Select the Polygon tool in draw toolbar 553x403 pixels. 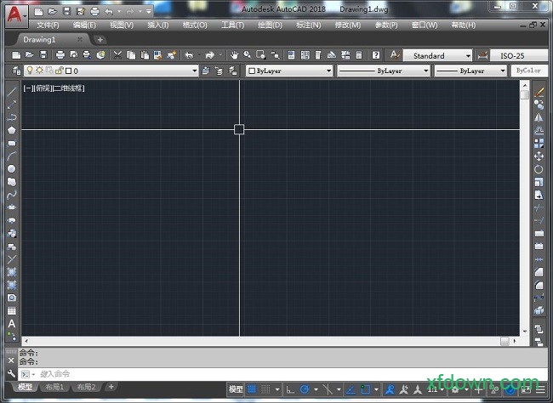coord(12,130)
